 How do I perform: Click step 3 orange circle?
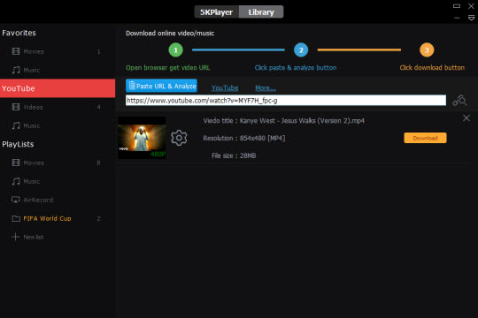tap(427, 49)
